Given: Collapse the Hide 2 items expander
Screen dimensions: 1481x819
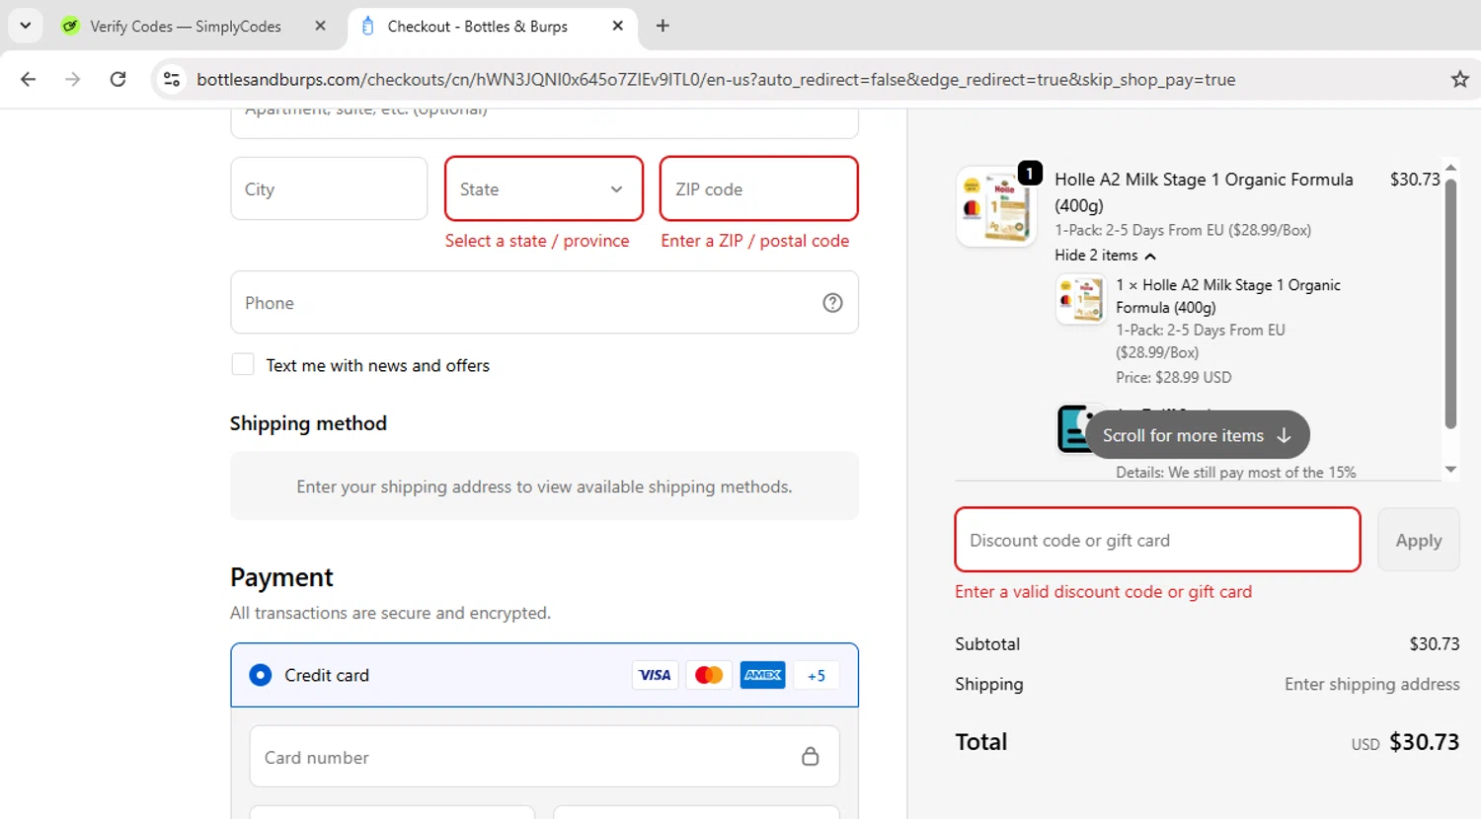Looking at the screenshot, I should 1105,255.
